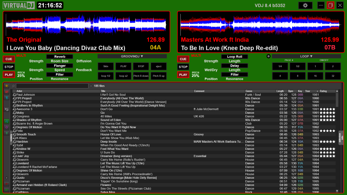The width and height of the screenshot is (347, 195).
Task: Click the browser search input field
Action: (x=52, y=86)
